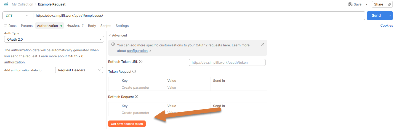
Task: Open the Request Headers dropdown
Action: pyautogui.click(x=79, y=70)
